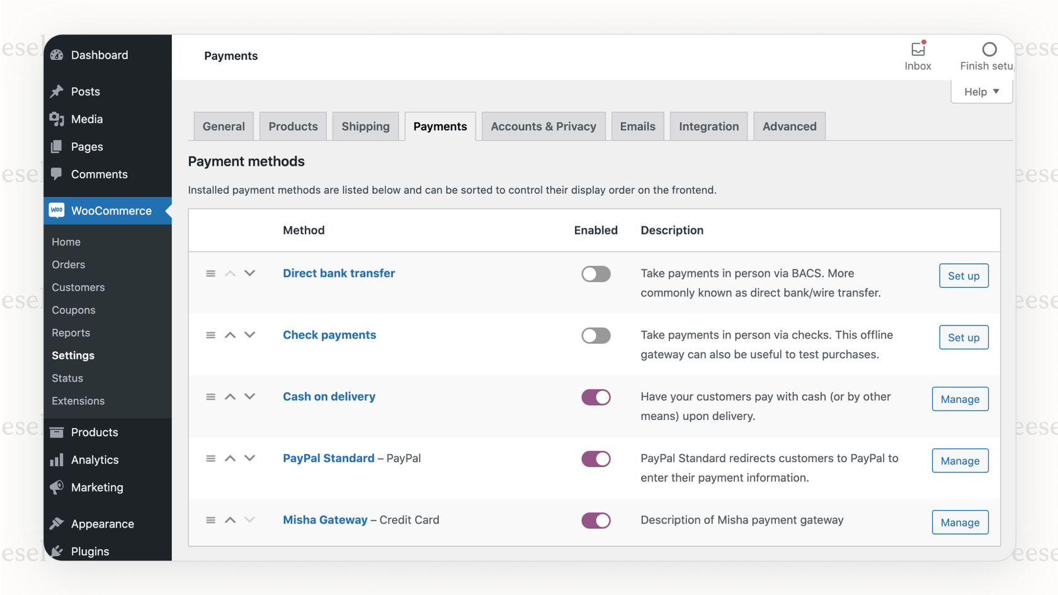
Task: Set up Direct bank transfer
Action: tap(964, 276)
